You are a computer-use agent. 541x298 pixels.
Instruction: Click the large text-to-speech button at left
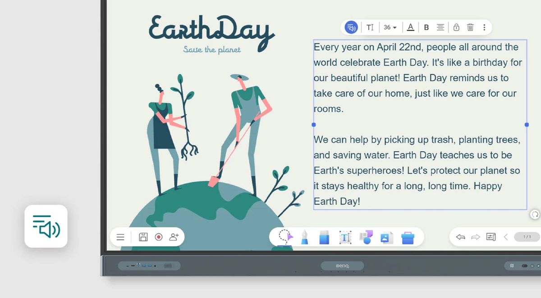[x=46, y=226]
